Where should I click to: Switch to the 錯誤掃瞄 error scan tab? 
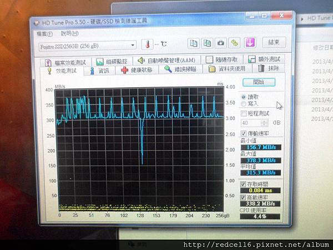click(180, 69)
